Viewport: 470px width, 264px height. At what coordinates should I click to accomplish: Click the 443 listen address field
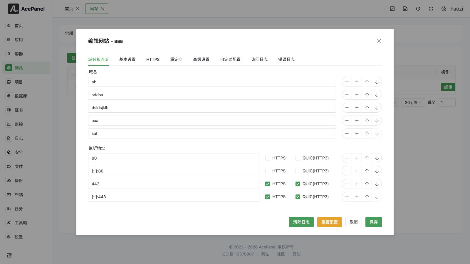[x=174, y=184]
